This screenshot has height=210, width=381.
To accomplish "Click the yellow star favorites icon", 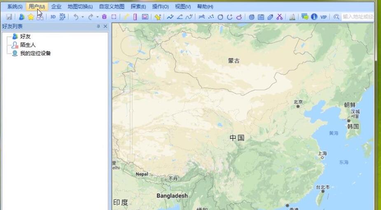I will tap(31, 17).
